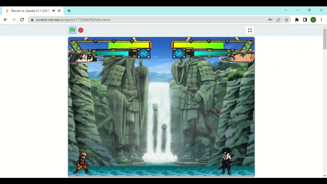Open the saved passwords key icon
Viewport: 327px width, 184px height.
tap(270, 20)
